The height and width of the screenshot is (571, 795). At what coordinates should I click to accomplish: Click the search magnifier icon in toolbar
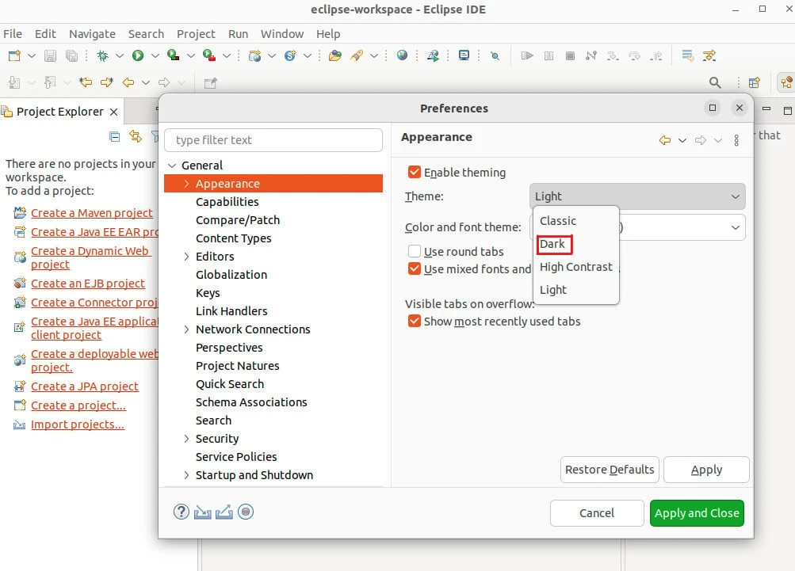click(715, 82)
